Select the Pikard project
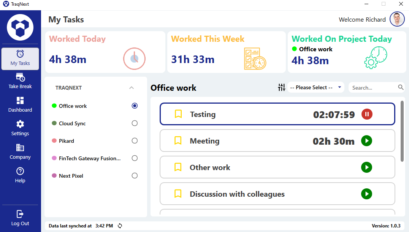This screenshot has height=232, width=409. (135, 140)
